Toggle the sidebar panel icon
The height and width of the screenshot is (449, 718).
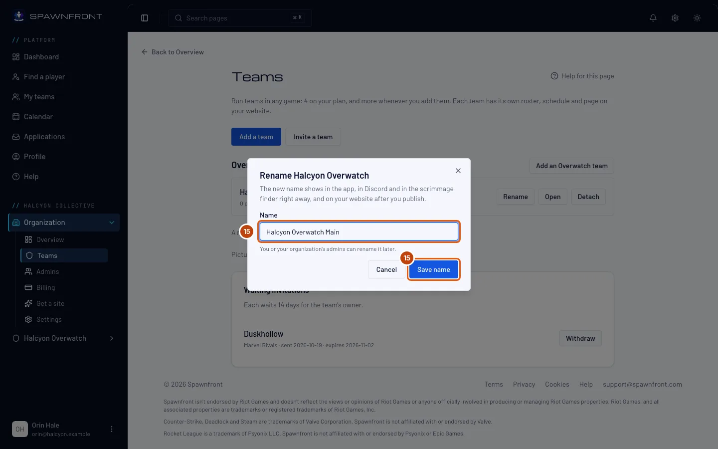pyautogui.click(x=145, y=18)
